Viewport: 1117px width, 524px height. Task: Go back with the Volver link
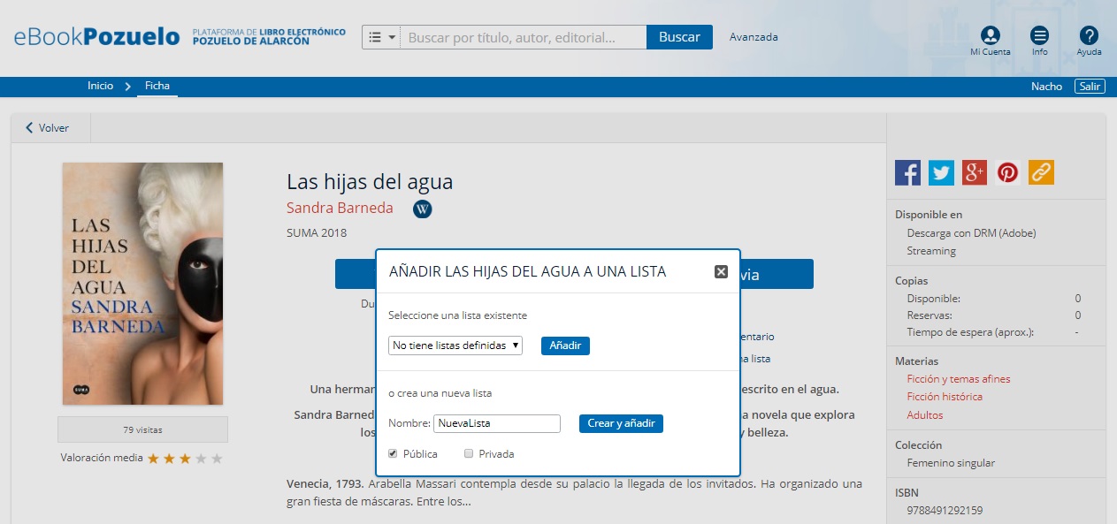coord(47,128)
